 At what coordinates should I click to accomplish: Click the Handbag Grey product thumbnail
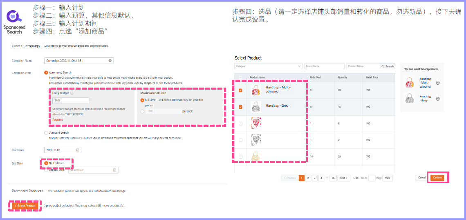256,107
